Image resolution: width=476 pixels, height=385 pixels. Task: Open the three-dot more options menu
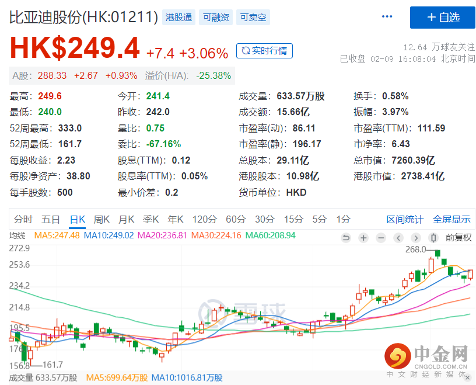[387, 17]
